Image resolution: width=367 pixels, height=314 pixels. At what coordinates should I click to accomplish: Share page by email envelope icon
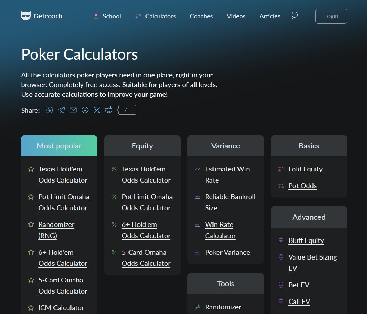point(73,110)
